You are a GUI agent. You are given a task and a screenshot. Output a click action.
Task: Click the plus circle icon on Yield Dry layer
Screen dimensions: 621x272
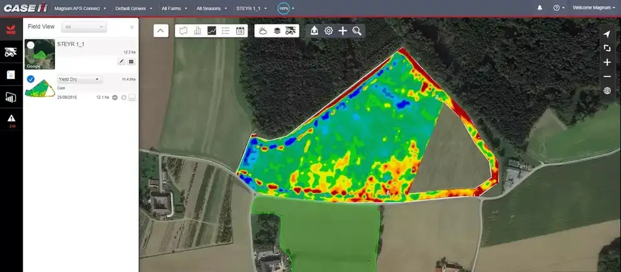coord(123,98)
